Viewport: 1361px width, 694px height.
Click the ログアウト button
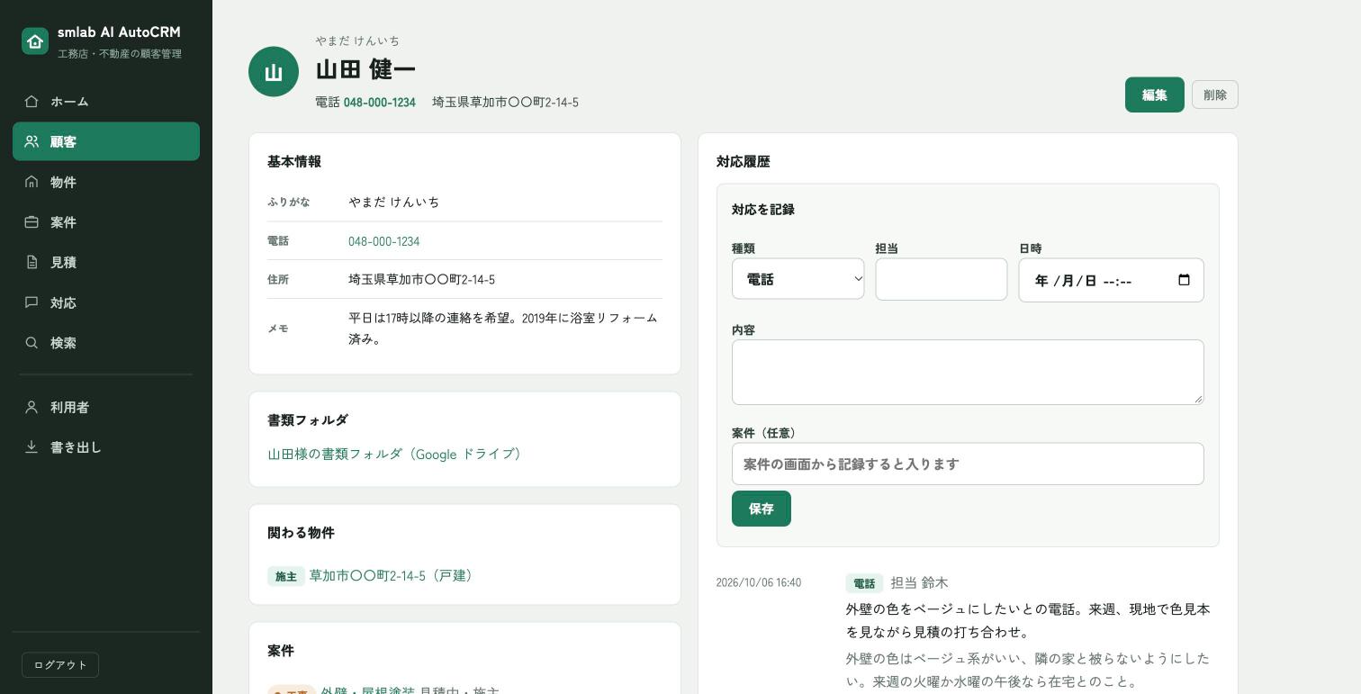[x=60, y=665]
